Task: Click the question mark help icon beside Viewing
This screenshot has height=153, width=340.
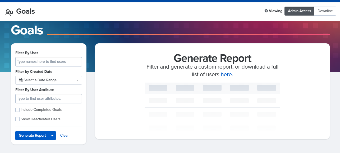Action: coord(266,11)
